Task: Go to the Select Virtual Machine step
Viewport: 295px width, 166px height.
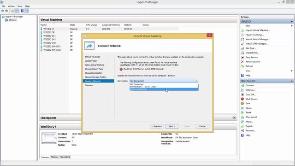Action: tap(94, 65)
